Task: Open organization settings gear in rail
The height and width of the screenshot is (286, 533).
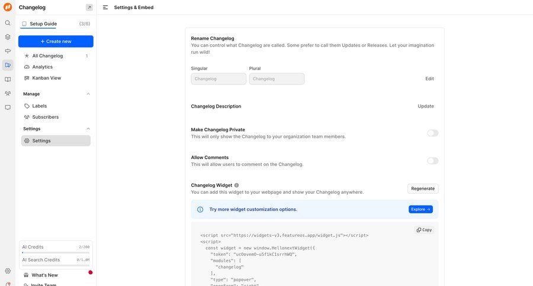Action: pyautogui.click(x=8, y=271)
